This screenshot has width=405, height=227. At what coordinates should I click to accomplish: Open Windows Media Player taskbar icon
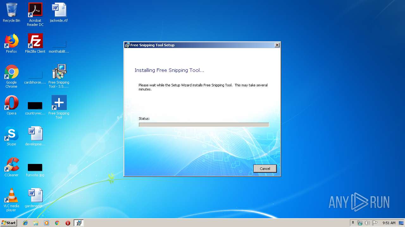pos(47,223)
